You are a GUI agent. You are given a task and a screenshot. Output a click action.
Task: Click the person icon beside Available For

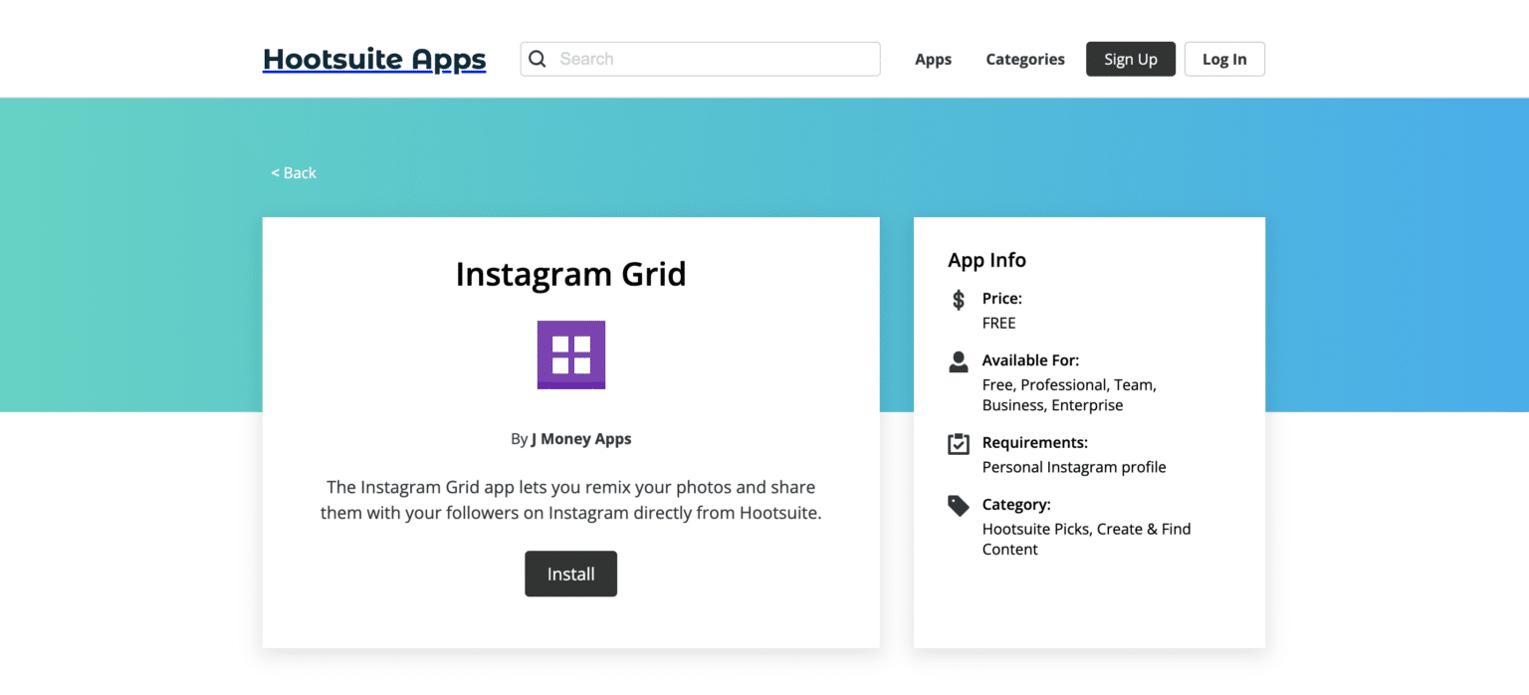957,360
